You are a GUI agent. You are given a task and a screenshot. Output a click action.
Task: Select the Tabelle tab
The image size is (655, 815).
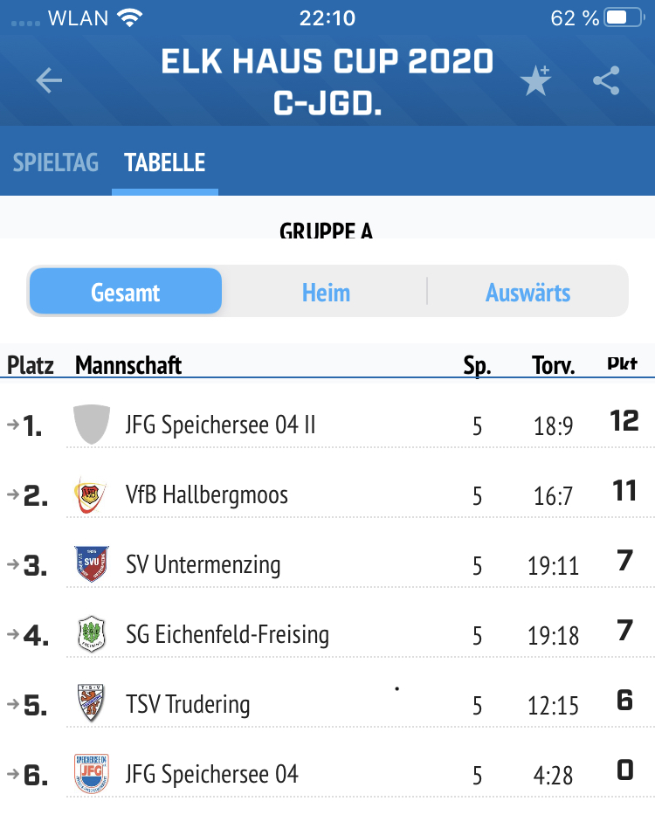[x=165, y=162]
